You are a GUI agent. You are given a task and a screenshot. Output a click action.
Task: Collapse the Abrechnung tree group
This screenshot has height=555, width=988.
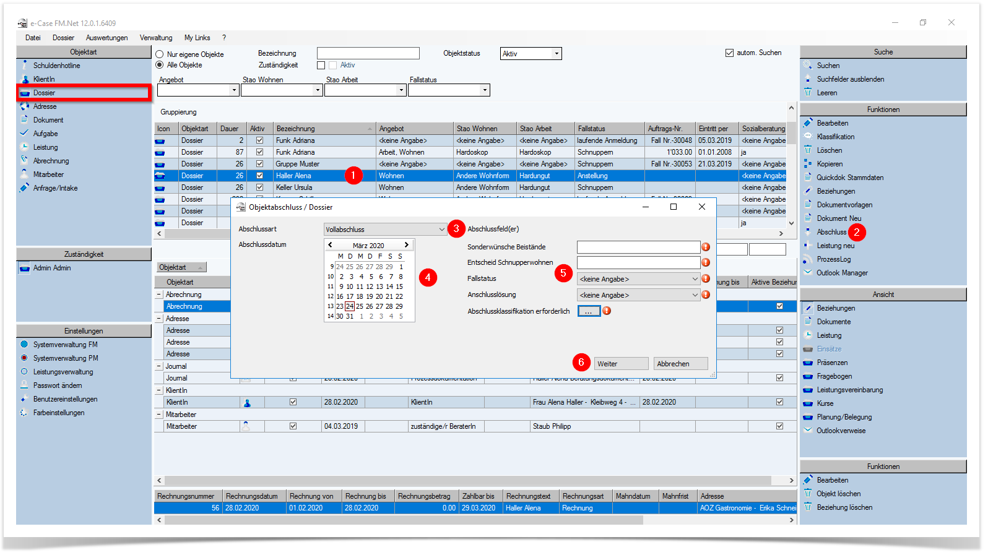point(159,295)
